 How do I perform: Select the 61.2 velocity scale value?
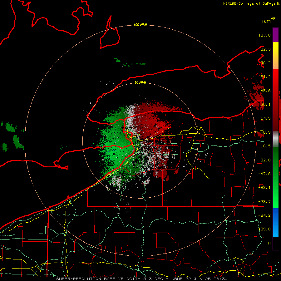click(x=266, y=77)
